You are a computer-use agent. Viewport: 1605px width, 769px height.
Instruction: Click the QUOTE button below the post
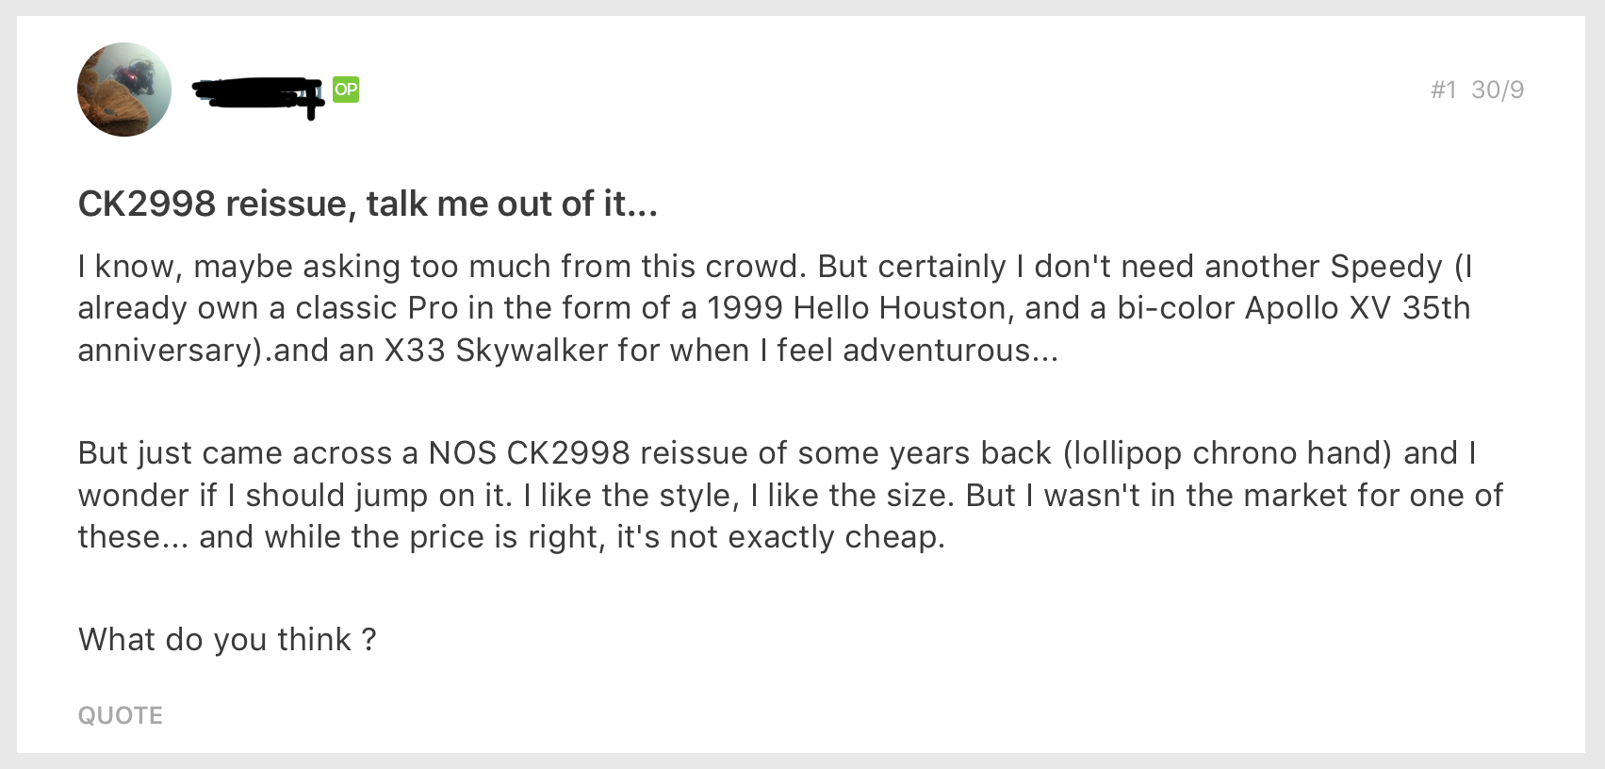(x=120, y=715)
